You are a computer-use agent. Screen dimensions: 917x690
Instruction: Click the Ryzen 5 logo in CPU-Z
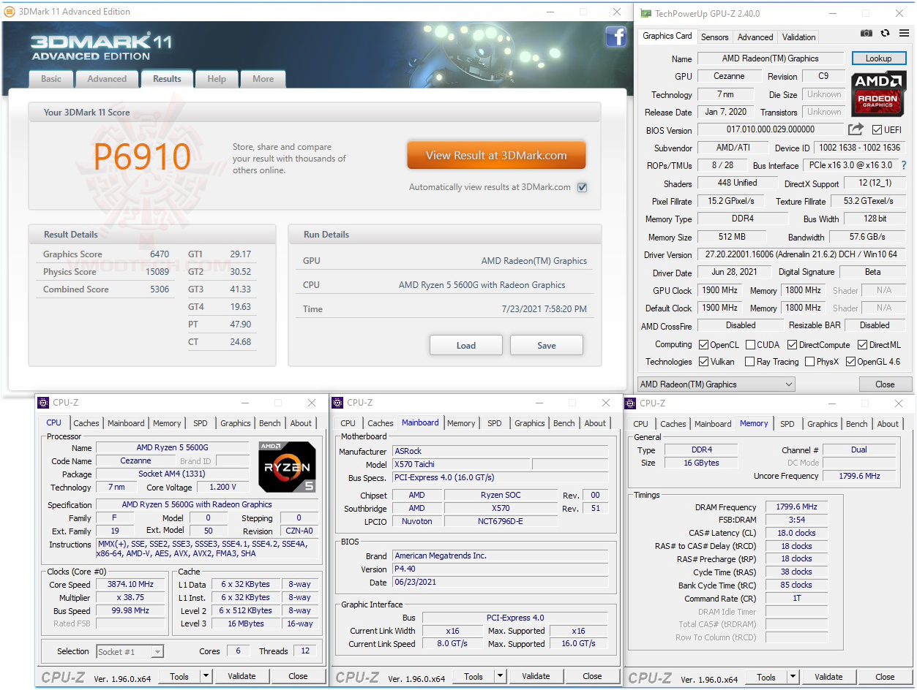[x=287, y=466]
